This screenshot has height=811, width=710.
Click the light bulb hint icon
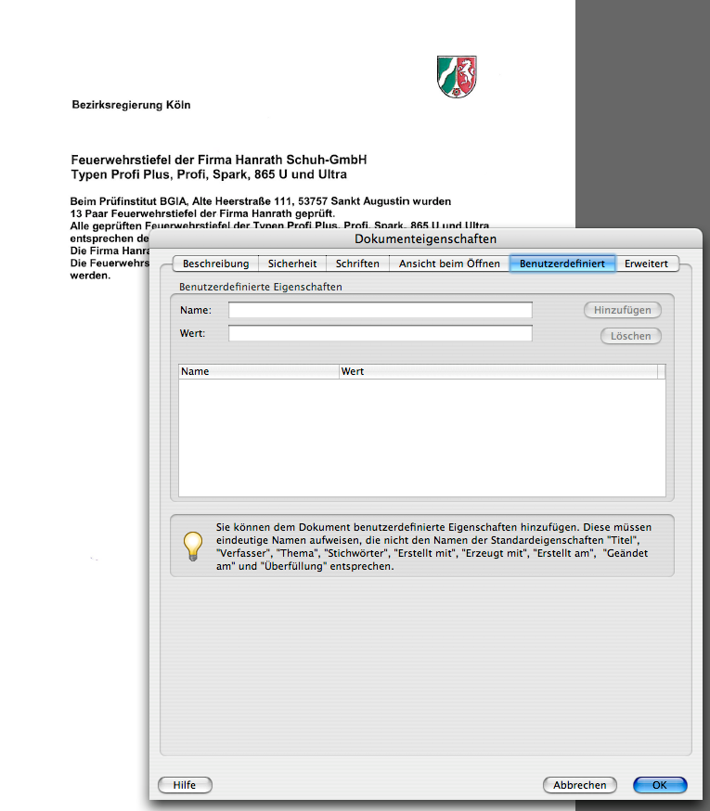click(193, 547)
